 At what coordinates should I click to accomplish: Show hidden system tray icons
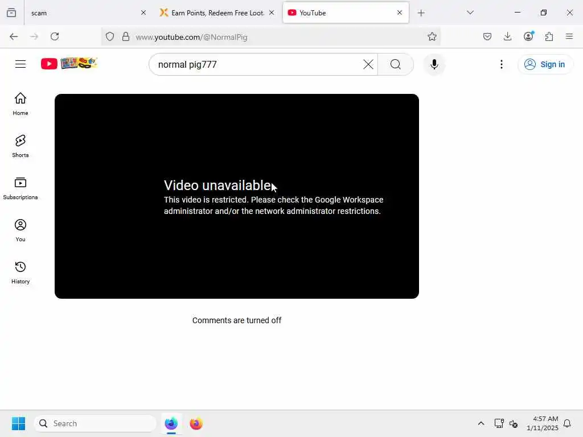pos(481,423)
